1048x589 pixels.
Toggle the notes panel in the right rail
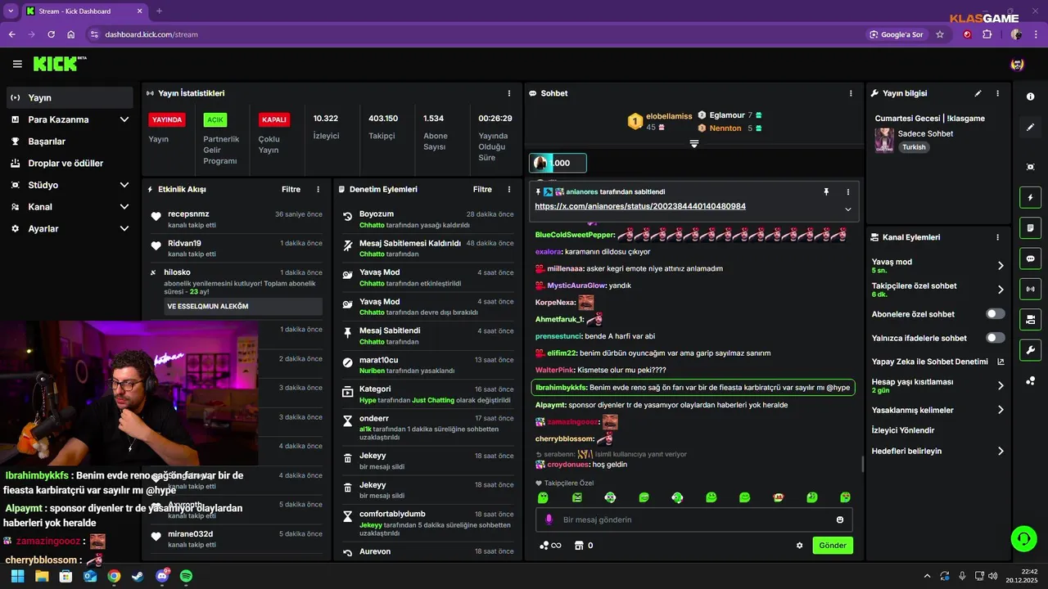pyautogui.click(x=1030, y=227)
